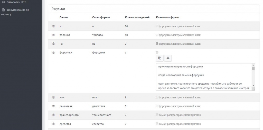
Task: Expand key phrases for 'или' row
Action: tap(157, 97)
